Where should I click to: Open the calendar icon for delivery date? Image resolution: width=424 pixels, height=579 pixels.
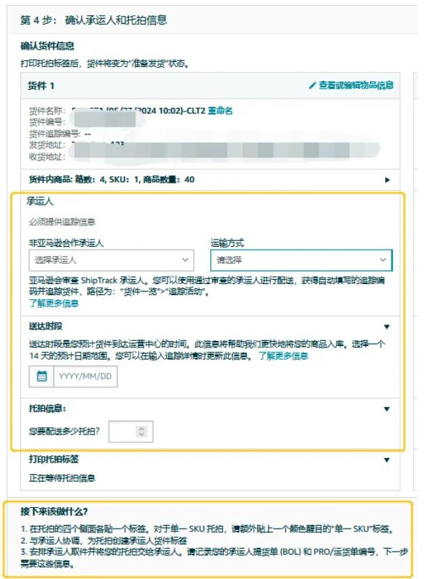click(x=42, y=376)
